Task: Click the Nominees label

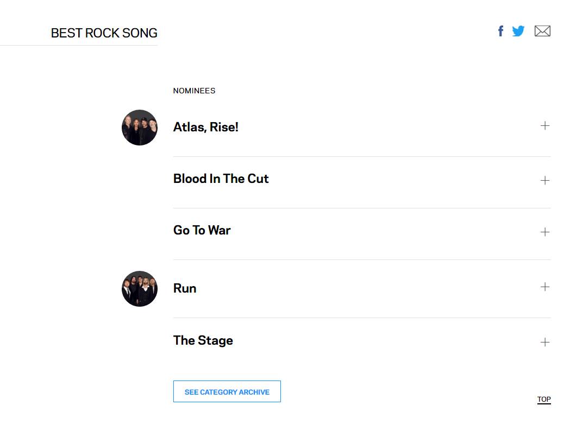Action: tap(194, 91)
